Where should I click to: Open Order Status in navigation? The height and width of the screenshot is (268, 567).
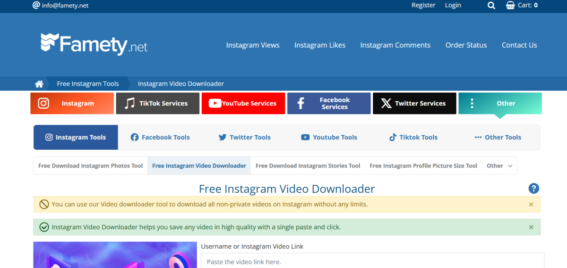click(466, 45)
